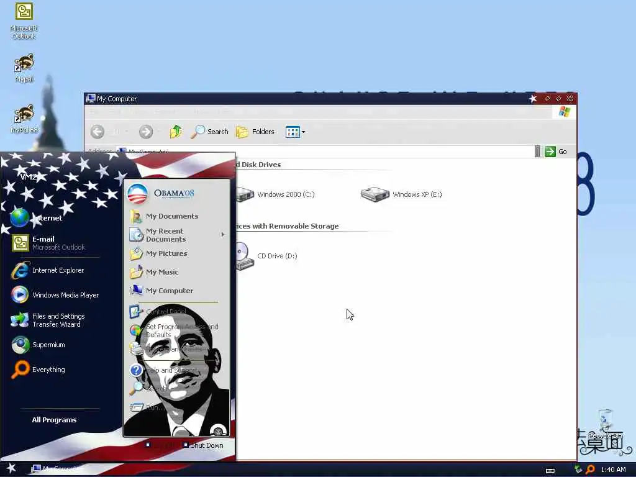This screenshot has height=477, width=636.
Task: Open Microsoft Outlook desktop shortcut
Action: pyautogui.click(x=24, y=20)
